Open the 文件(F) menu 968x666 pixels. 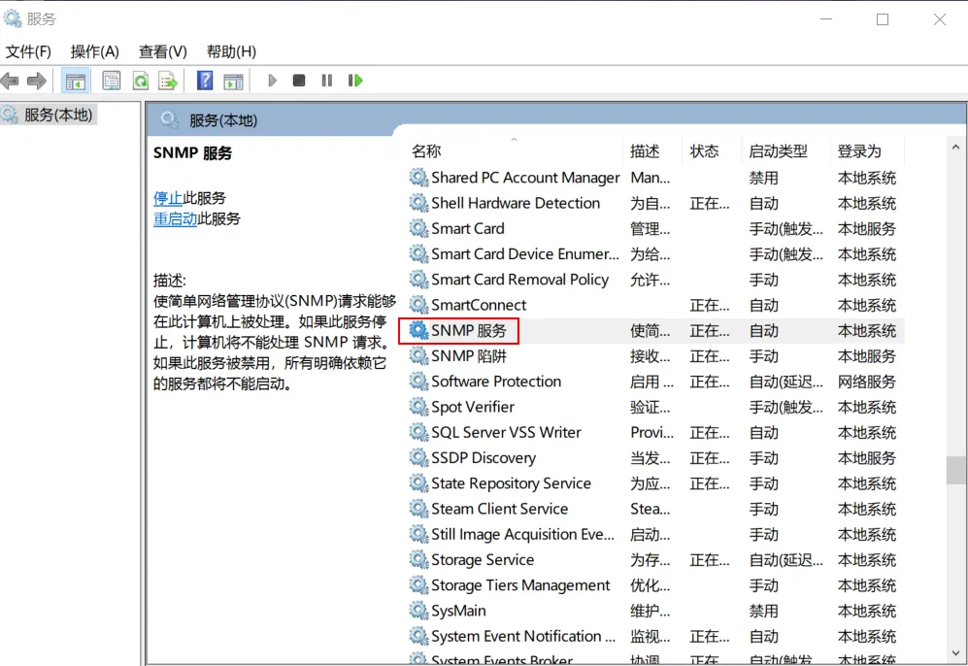click(x=28, y=51)
